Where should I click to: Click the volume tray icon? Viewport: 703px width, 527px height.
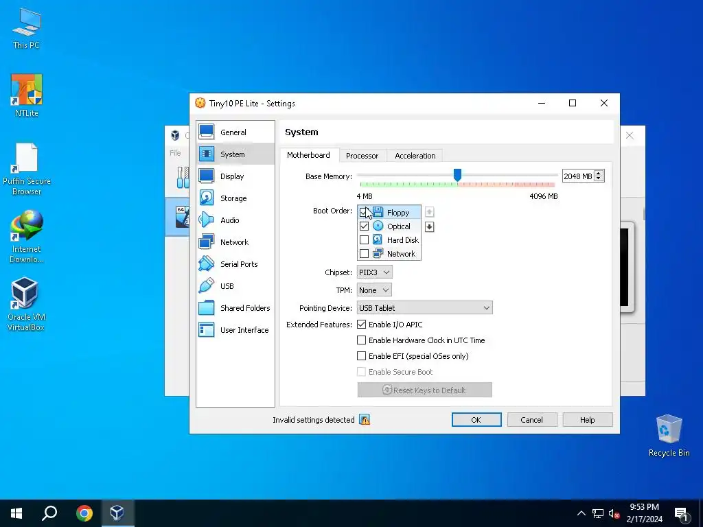(x=614, y=513)
